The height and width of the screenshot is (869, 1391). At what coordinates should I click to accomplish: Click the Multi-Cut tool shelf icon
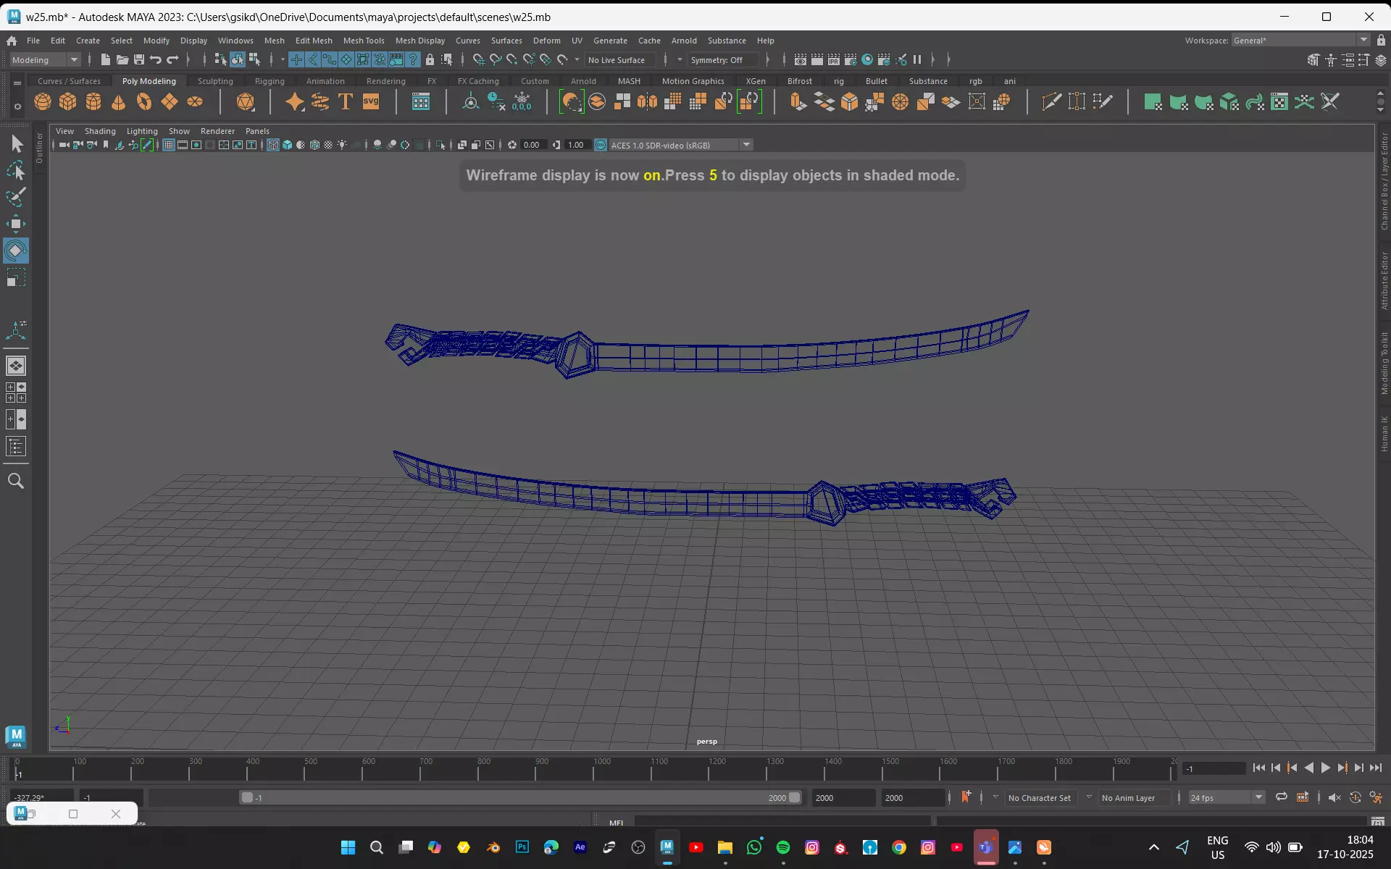click(x=1051, y=102)
